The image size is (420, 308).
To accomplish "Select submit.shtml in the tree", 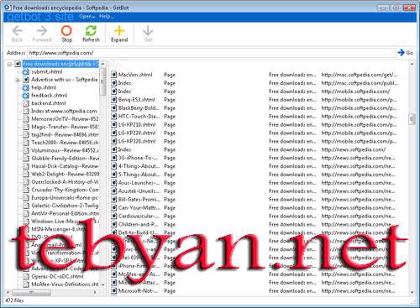I will pos(47,72).
